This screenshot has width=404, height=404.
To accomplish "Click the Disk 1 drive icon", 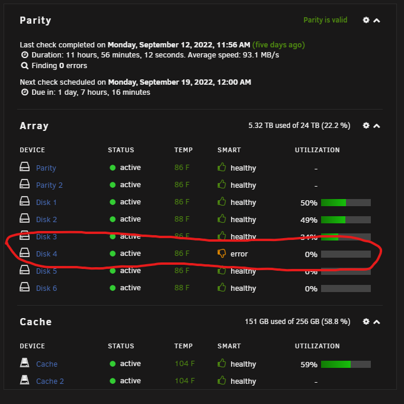I will click(24, 201).
